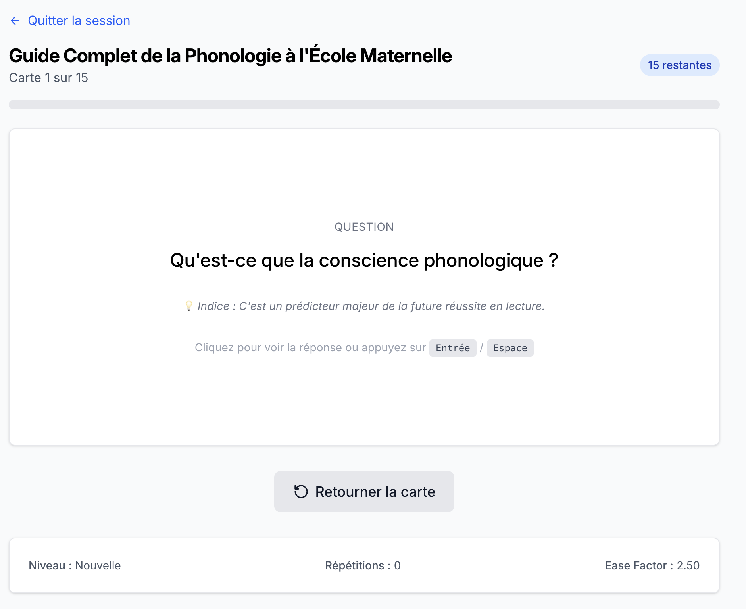
Task: Click empty area of the flashcard to flip
Action: click(364, 174)
